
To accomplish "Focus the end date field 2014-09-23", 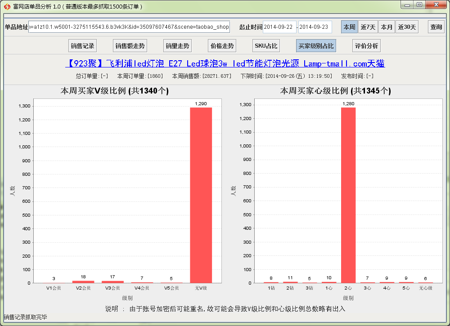I will [315, 27].
